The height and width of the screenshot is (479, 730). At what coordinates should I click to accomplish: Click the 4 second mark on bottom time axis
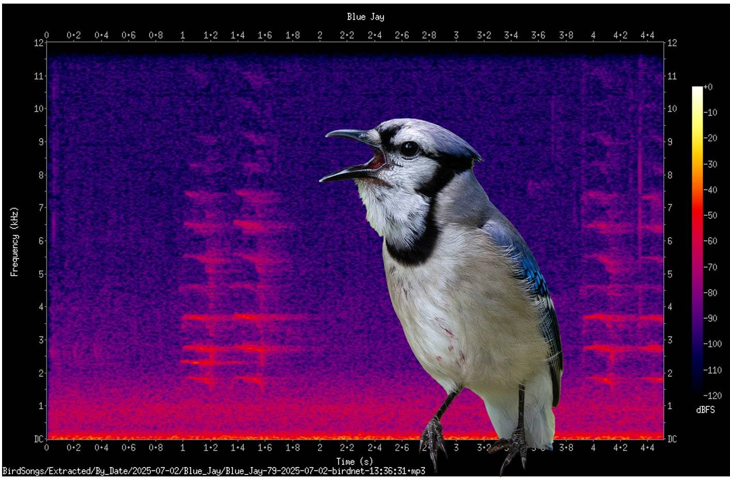(593, 448)
